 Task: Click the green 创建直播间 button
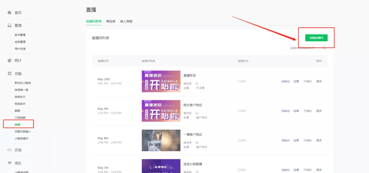[316, 38]
